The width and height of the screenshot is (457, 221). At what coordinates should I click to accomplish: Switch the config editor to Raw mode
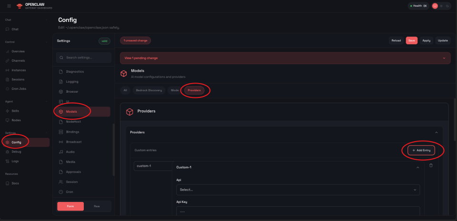97,206
